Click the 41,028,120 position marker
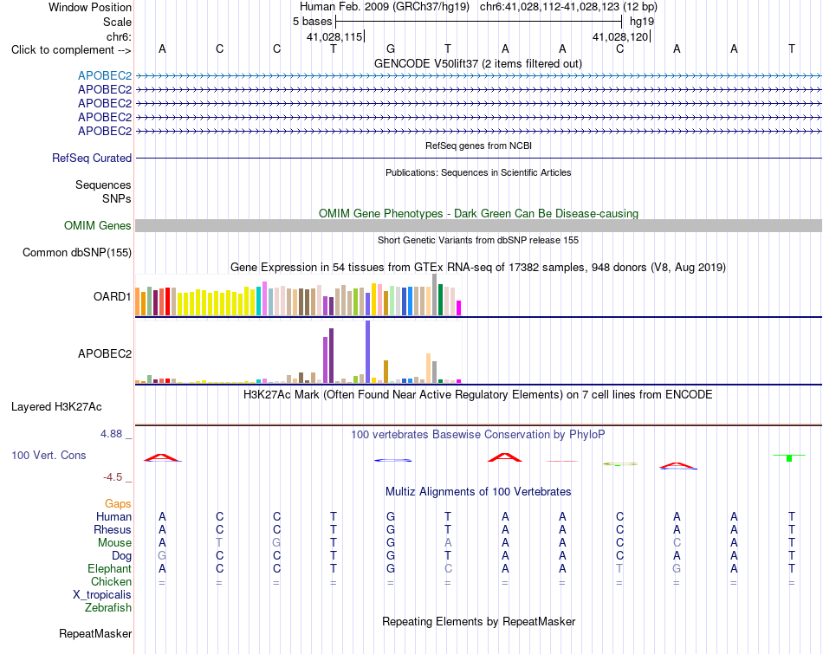Image resolution: width=823 pixels, height=654 pixels. [621, 36]
